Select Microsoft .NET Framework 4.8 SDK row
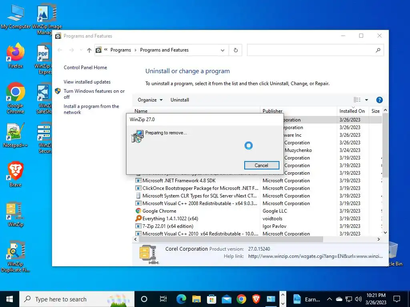 (257, 181)
